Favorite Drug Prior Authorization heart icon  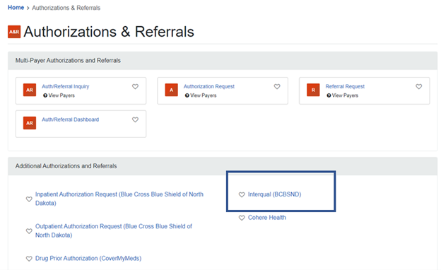(29, 259)
